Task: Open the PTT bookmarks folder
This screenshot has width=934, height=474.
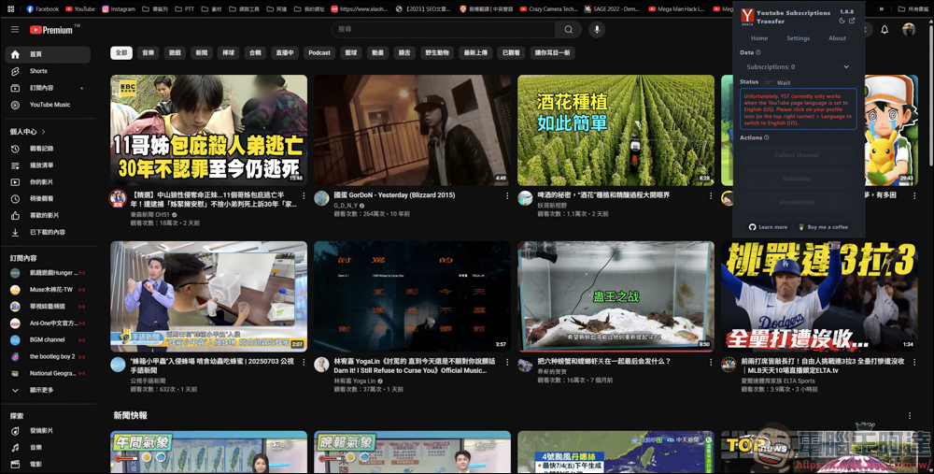Action: pyautogui.click(x=185, y=9)
